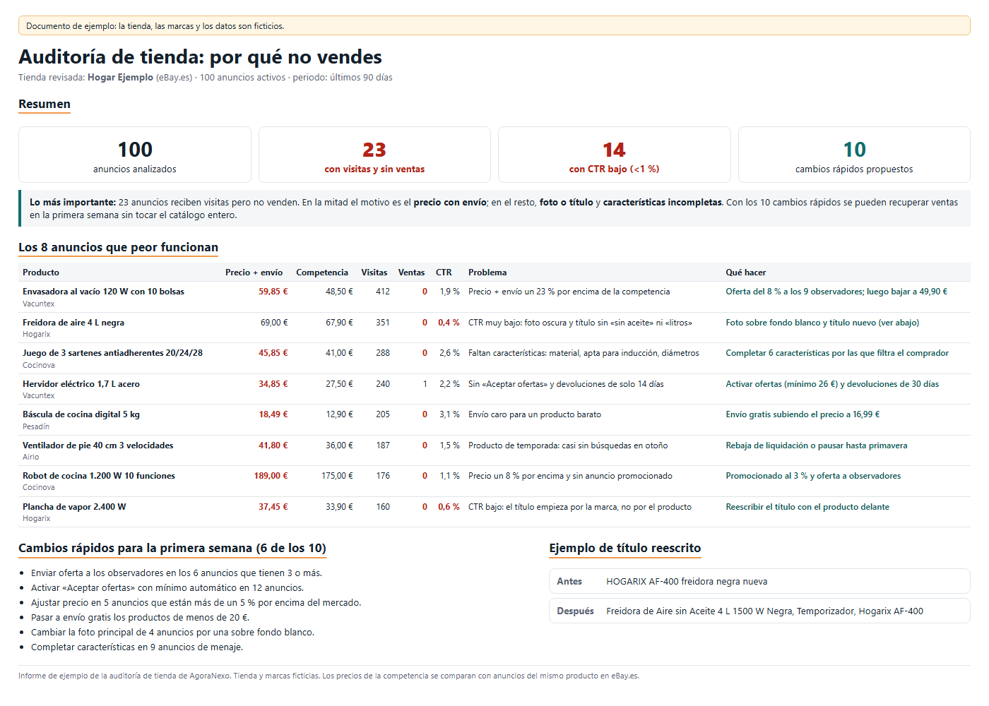Click the 189,00 € price of Robot de cocina

(271, 476)
